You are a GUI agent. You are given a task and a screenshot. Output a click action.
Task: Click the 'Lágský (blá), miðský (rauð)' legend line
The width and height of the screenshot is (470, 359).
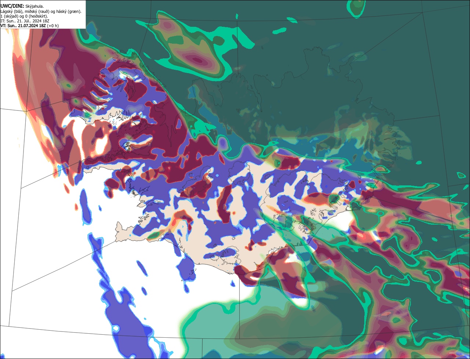pos(41,11)
